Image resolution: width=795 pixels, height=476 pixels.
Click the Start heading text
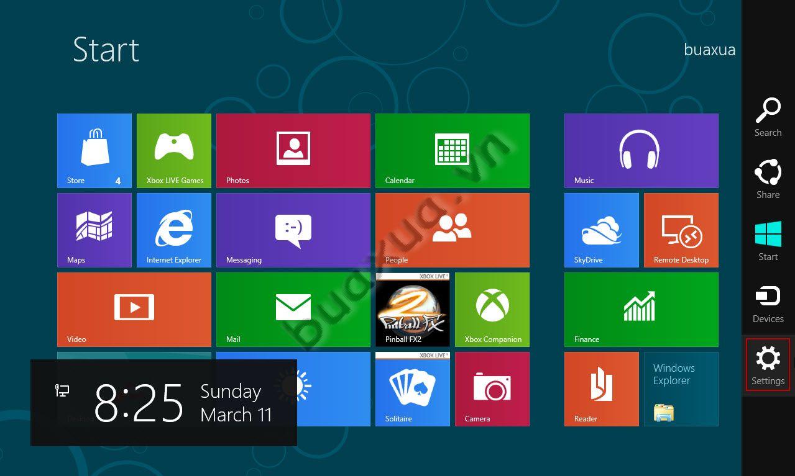point(106,49)
